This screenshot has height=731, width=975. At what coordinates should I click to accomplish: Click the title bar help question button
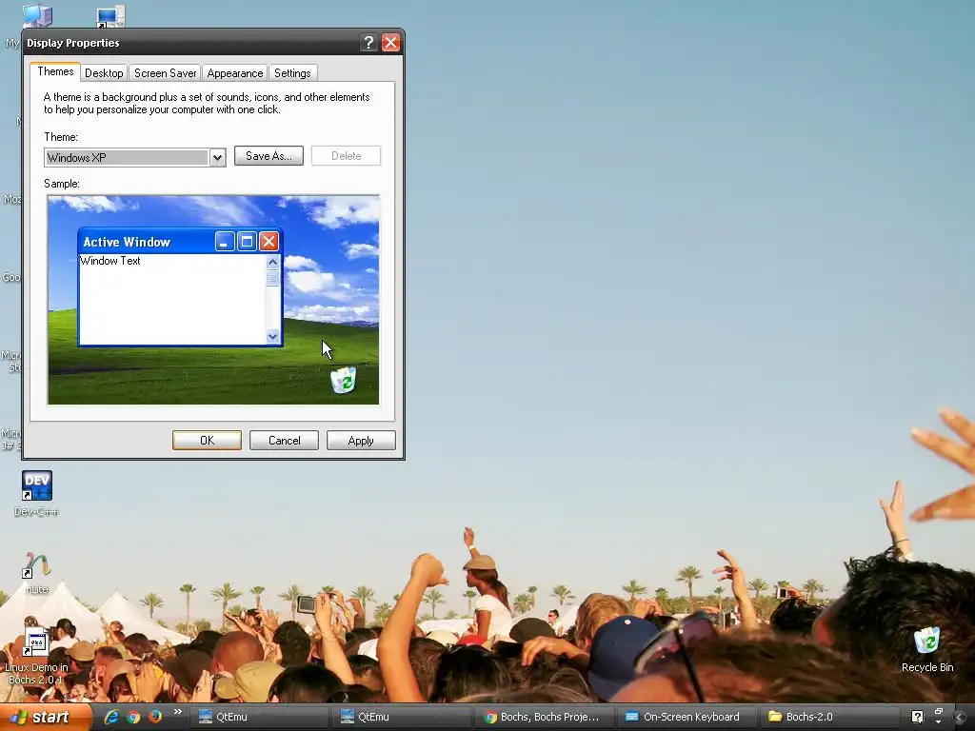[368, 42]
